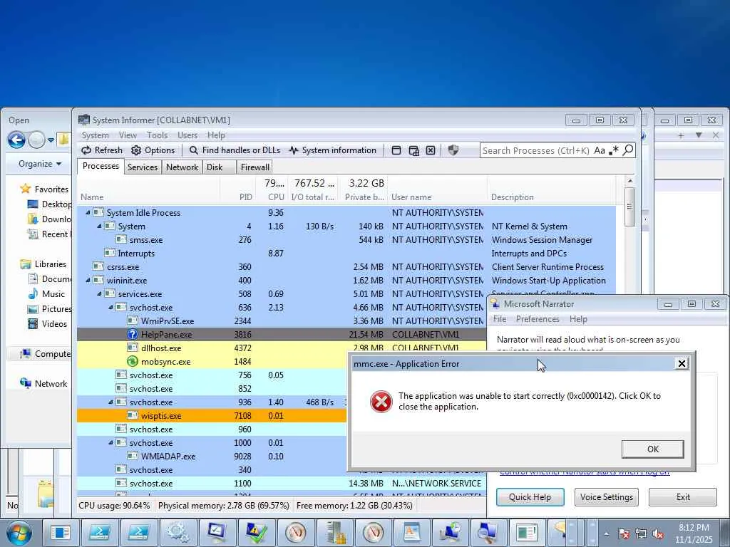Select the csrss.exe process row
Image resolution: width=730 pixels, height=547 pixels.
[346, 267]
